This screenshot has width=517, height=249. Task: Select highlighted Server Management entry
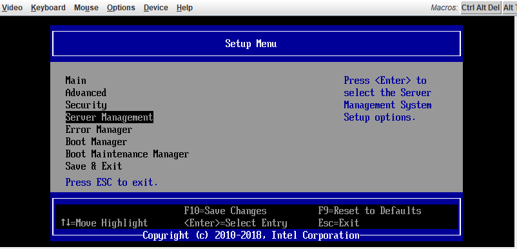click(x=109, y=117)
